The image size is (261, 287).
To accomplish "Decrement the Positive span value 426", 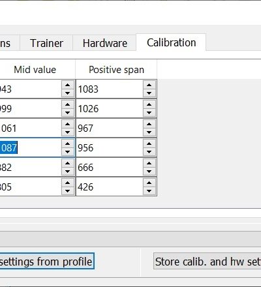I will tap(149, 191).
